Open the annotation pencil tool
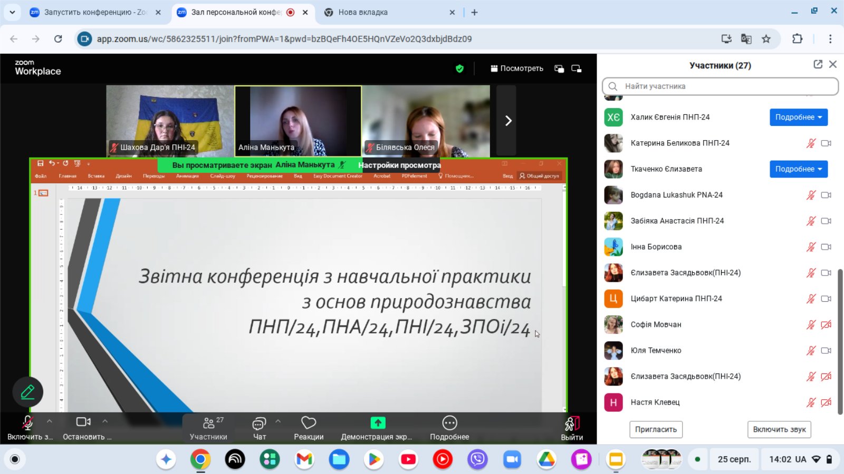The width and height of the screenshot is (844, 474). click(27, 392)
